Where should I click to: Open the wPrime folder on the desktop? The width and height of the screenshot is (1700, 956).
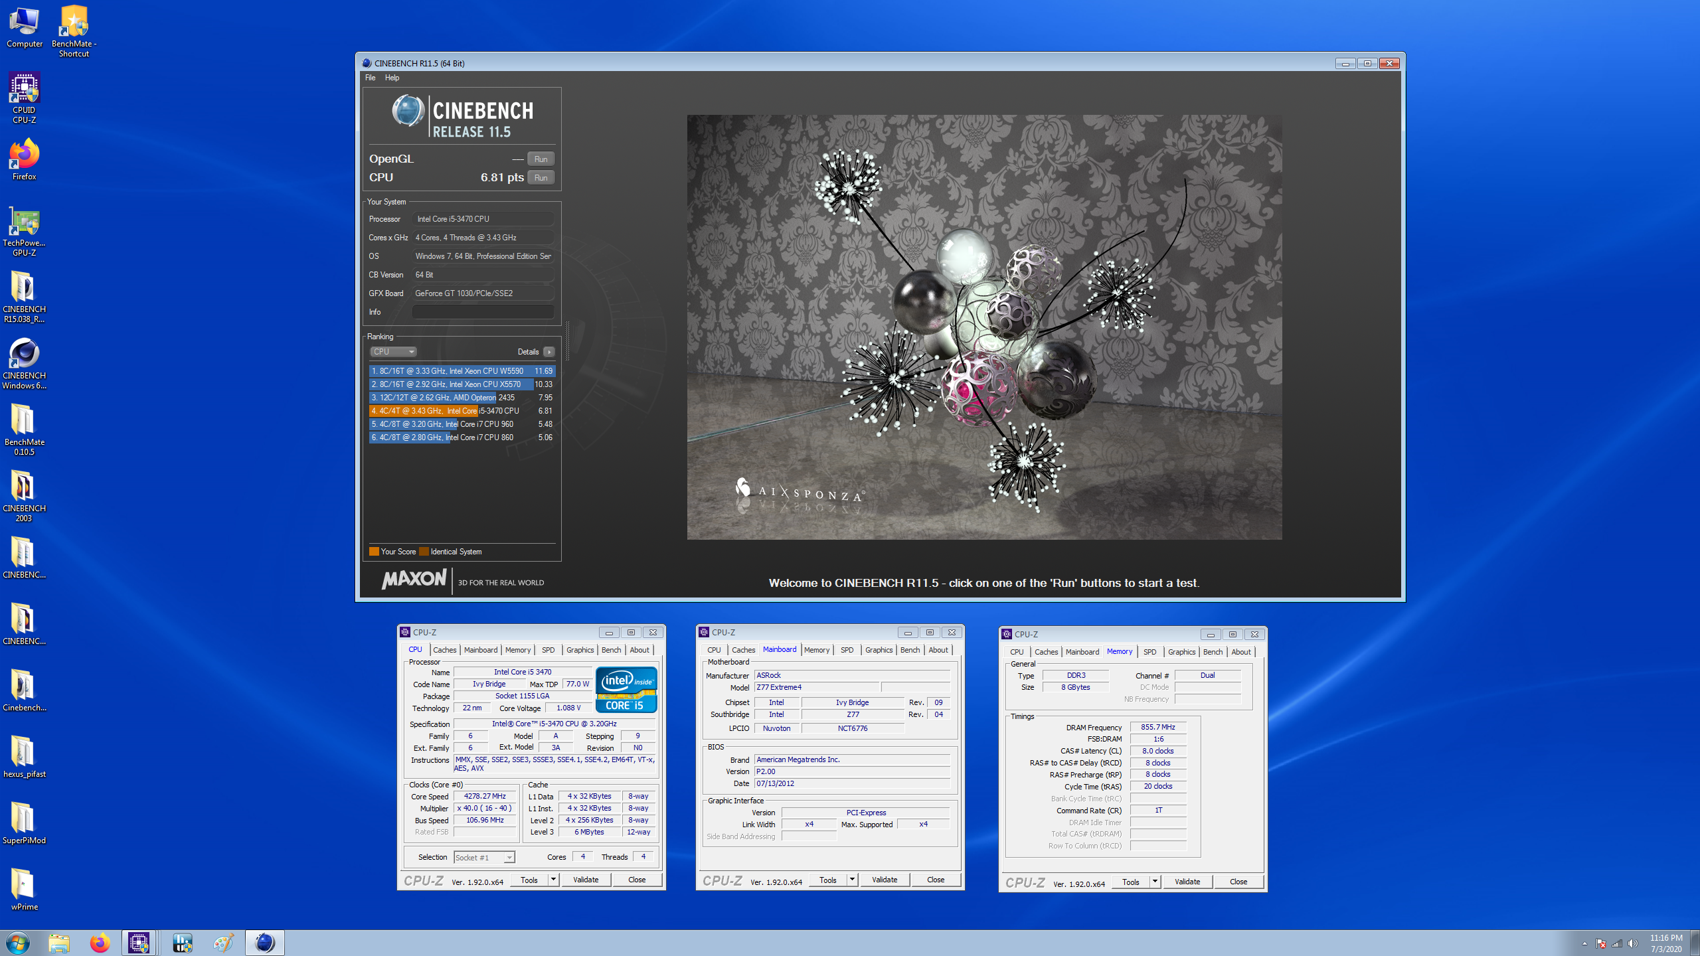point(25,890)
